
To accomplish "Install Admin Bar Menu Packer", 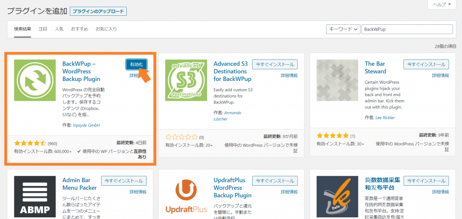I will tap(124, 181).
